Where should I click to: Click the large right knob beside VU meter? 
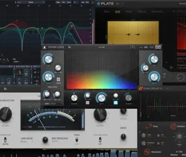tap(100, 115)
